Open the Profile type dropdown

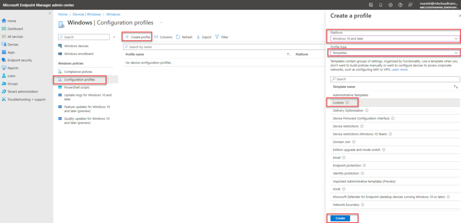pyautogui.click(x=395, y=53)
